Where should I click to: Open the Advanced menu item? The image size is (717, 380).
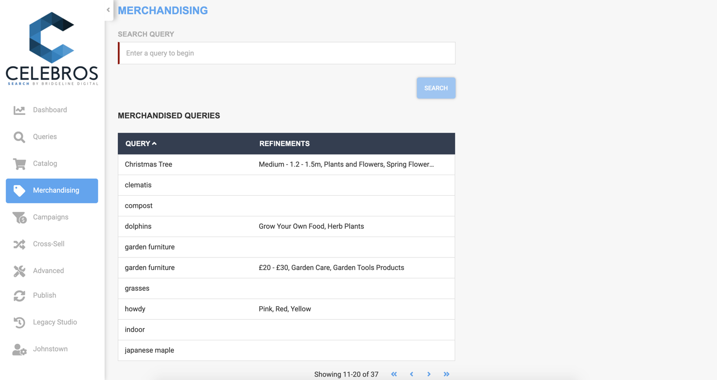pos(52,271)
